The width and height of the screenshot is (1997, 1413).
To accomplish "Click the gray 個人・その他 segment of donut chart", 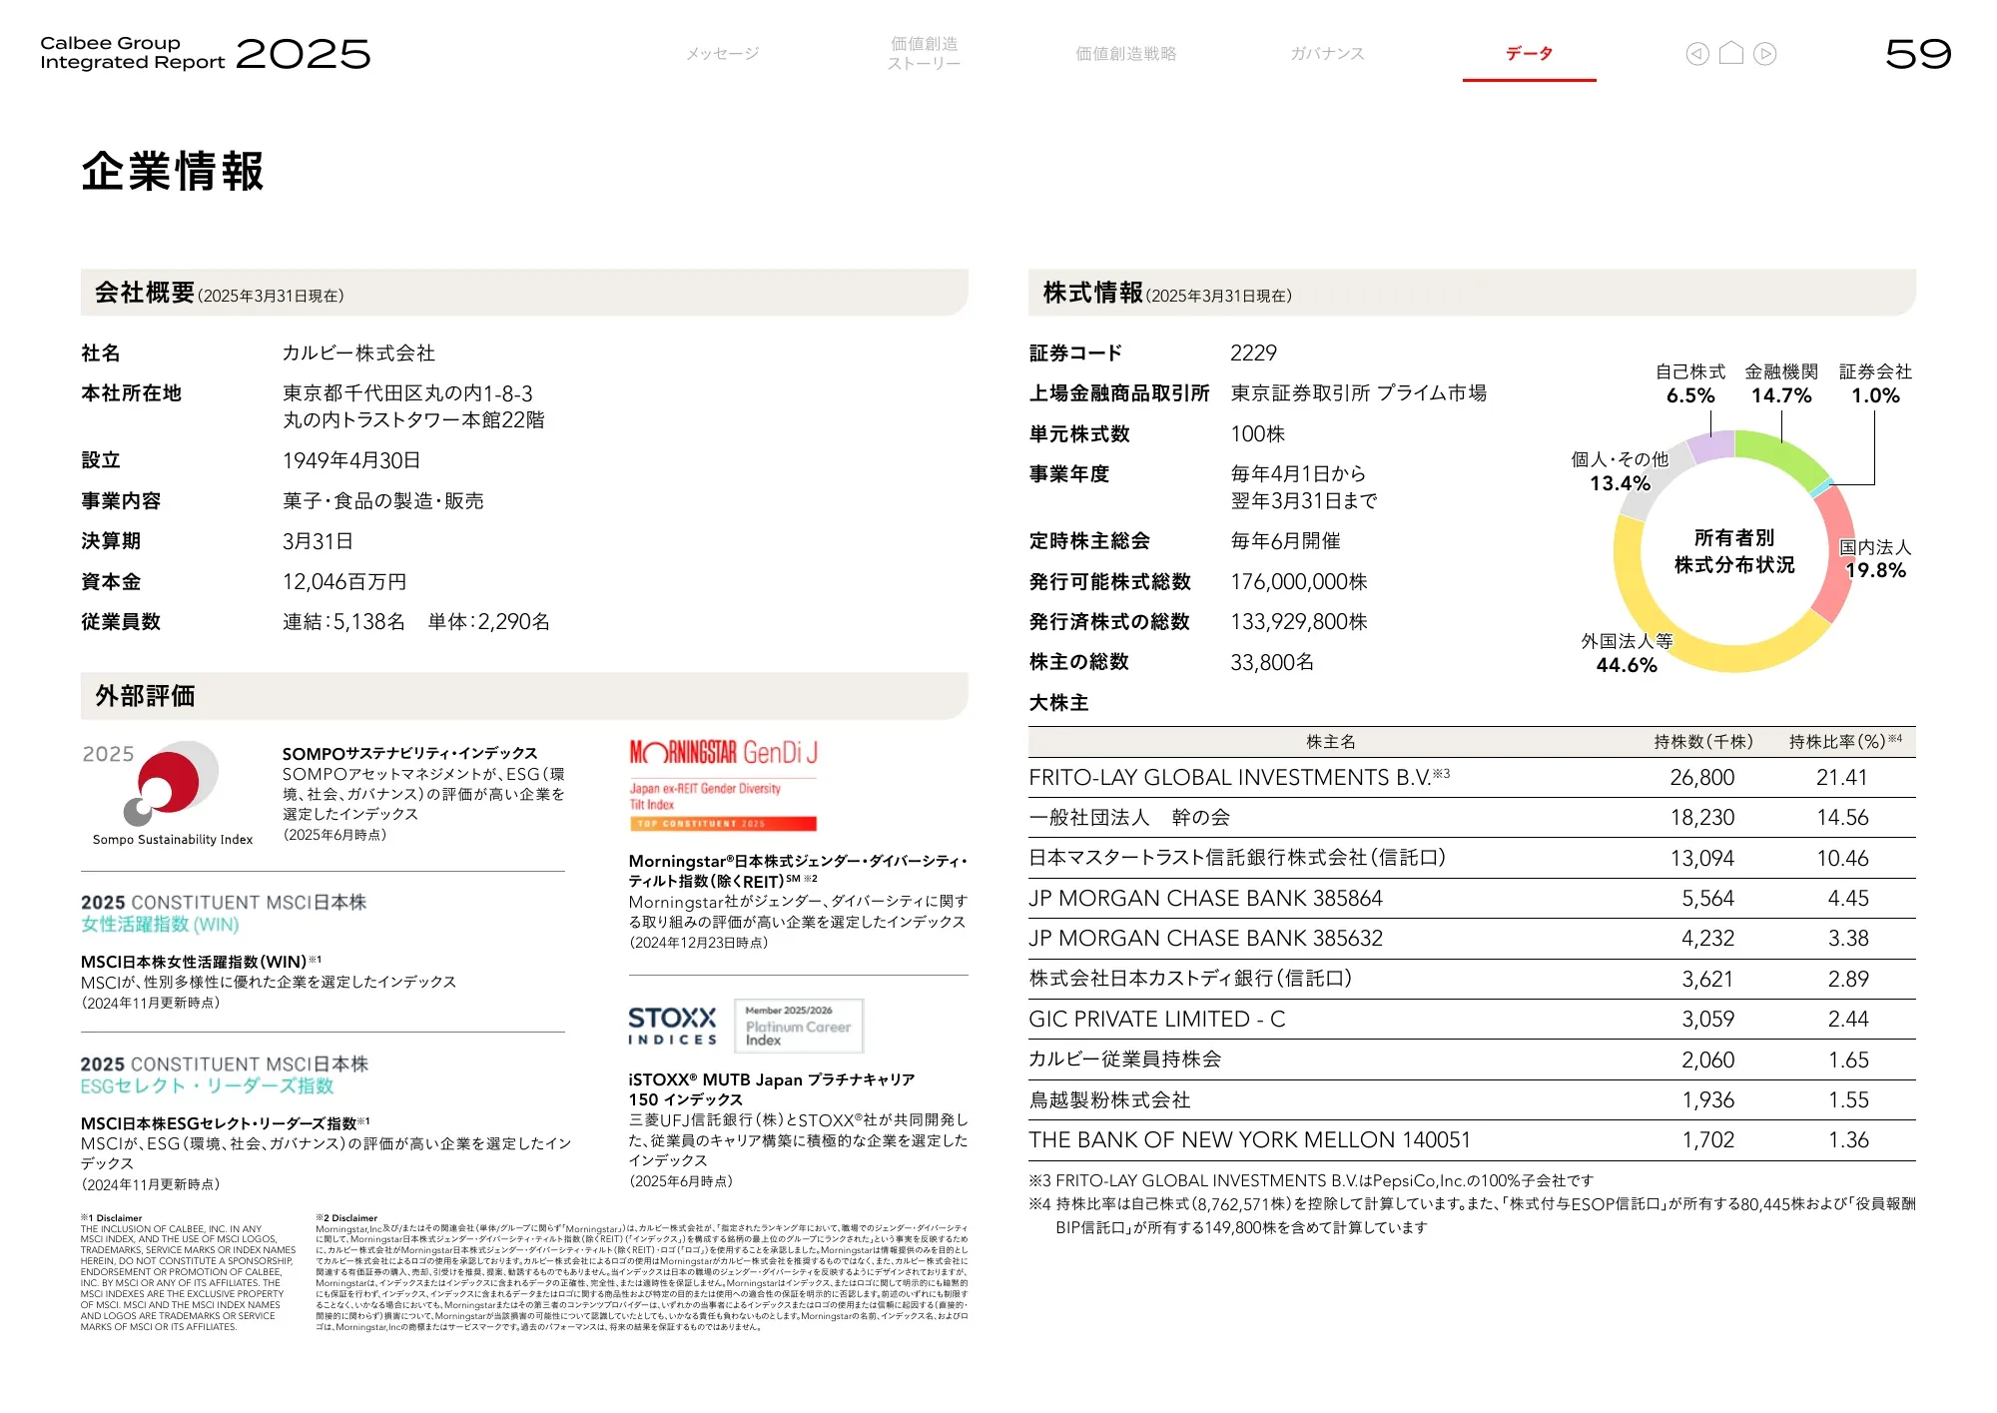I will click(x=1653, y=481).
